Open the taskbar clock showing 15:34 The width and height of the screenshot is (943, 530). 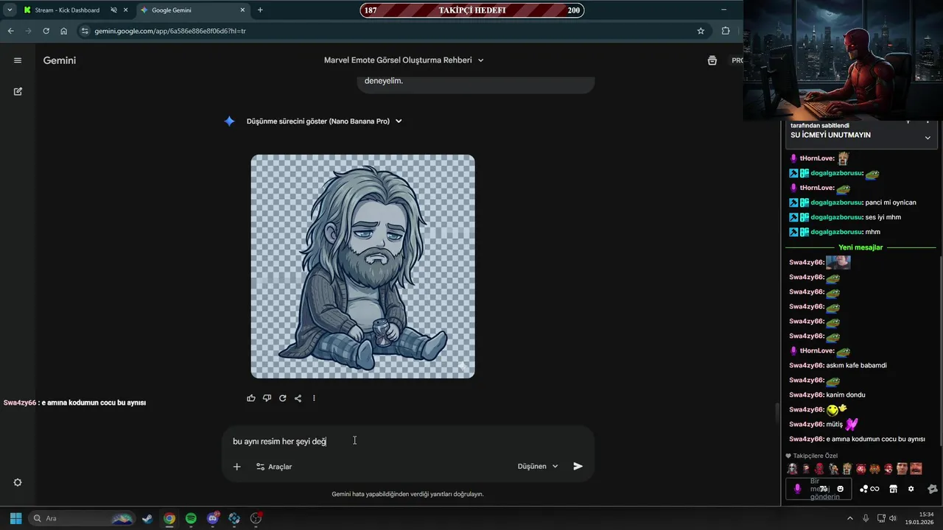(x=919, y=518)
